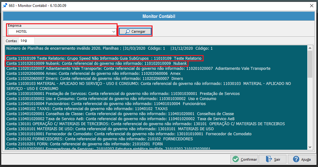Switch to the Contas tab

(x=11, y=41)
